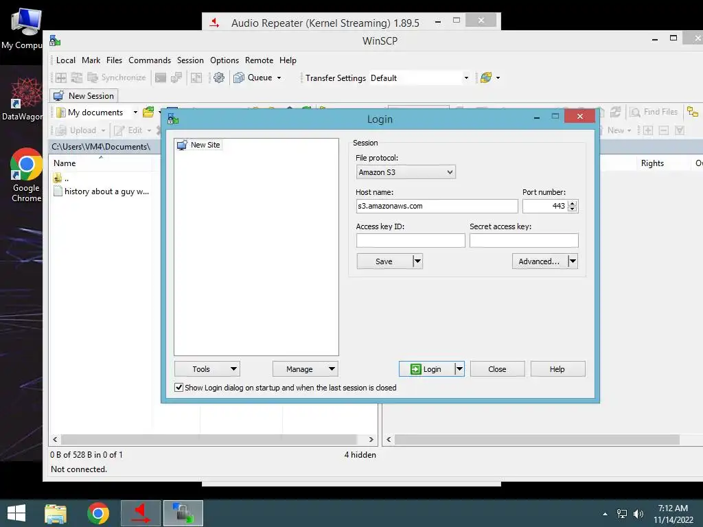Viewport: 703px width, 527px height.
Task: Click the remote panel horizontal scrollbar
Action: click(537, 440)
